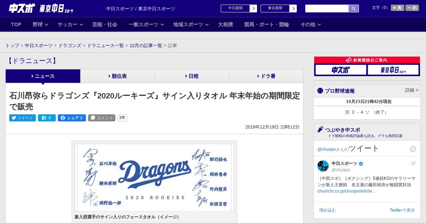Open the 中日新聞 site link

coord(235,8)
